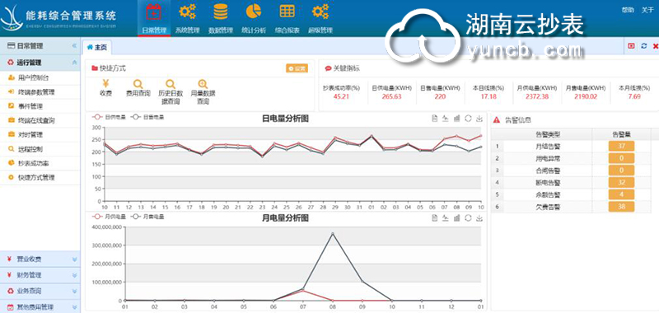Click the 4 badge for 余额告警
Screen dimensions: 659x313
pyautogui.click(x=621, y=195)
